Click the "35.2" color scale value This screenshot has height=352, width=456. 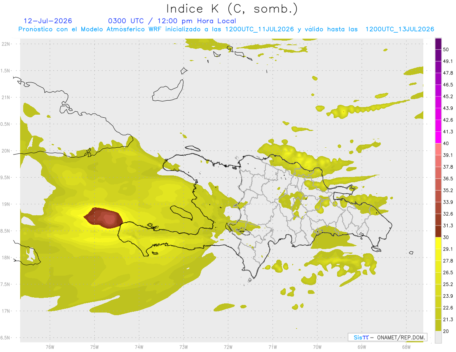tap(448, 190)
